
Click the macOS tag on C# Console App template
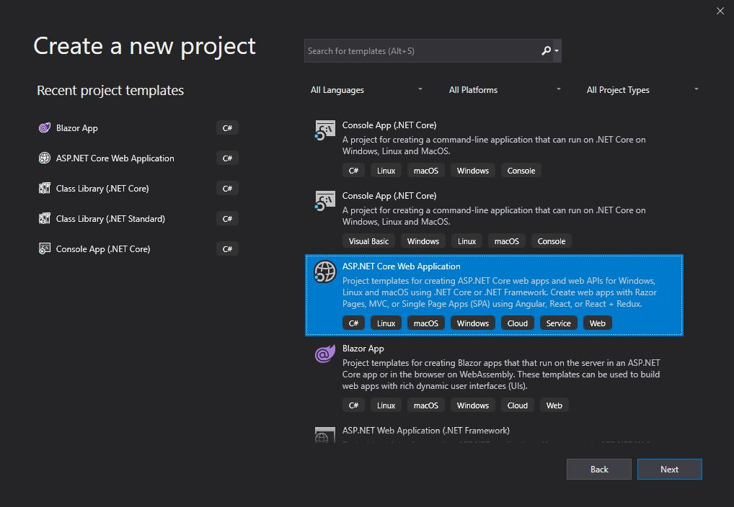pos(426,171)
